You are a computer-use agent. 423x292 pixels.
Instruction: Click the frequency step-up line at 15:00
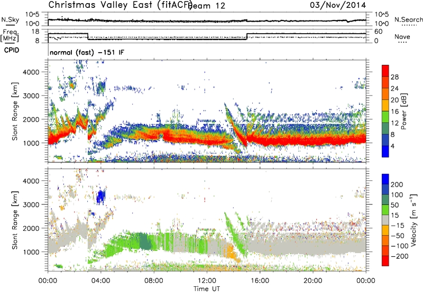coord(247,36)
